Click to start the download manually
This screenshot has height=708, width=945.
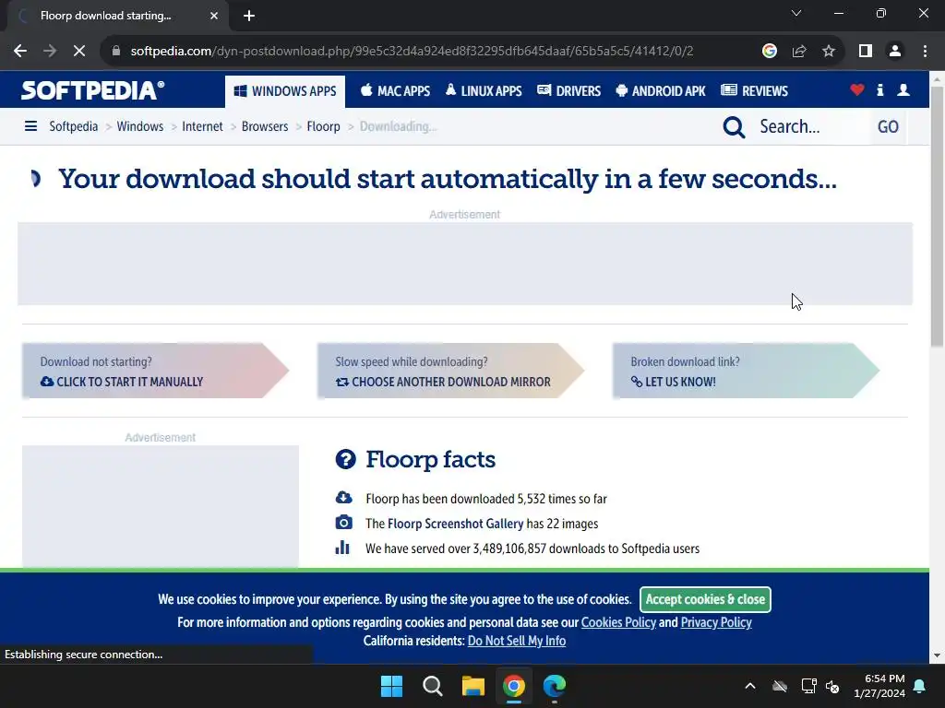(155, 371)
